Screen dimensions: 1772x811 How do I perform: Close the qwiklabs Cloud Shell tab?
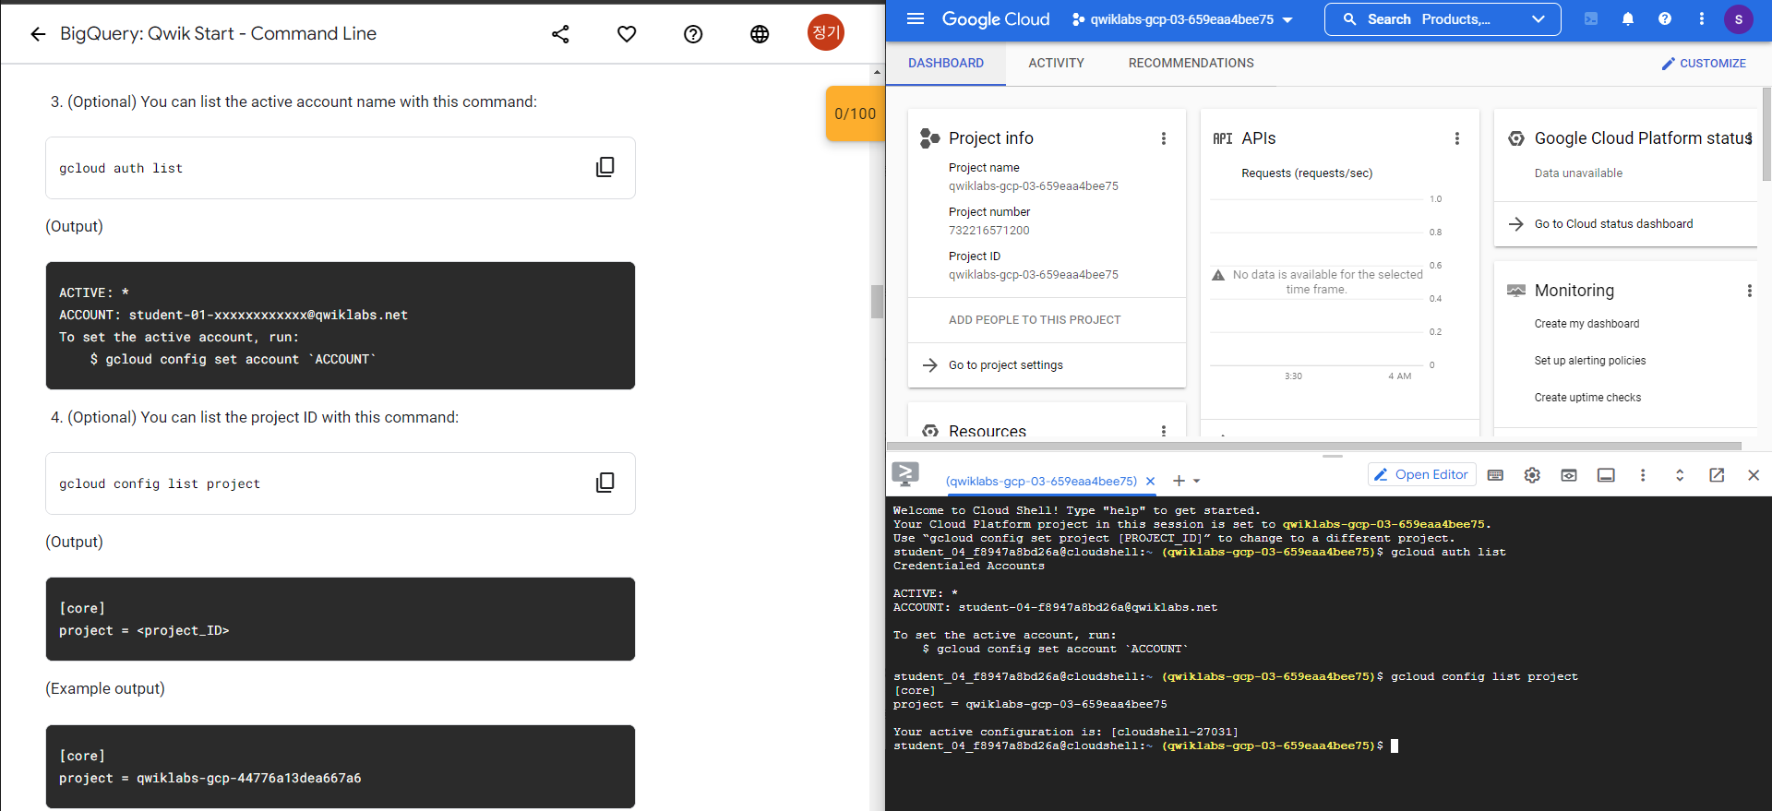tap(1150, 481)
